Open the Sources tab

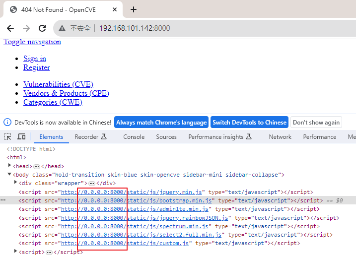pyautogui.click(x=166, y=137)
